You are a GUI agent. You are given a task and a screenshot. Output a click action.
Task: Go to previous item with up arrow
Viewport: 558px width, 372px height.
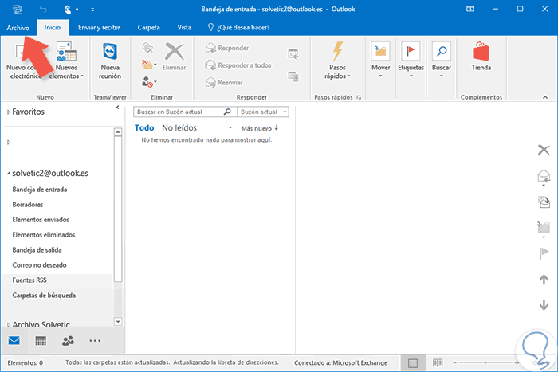coord(544,280)
